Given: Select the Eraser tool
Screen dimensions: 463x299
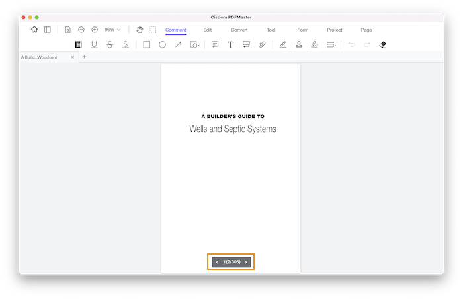Looking at the screenshot, I should pyautogui.click(x=383, y=44).
